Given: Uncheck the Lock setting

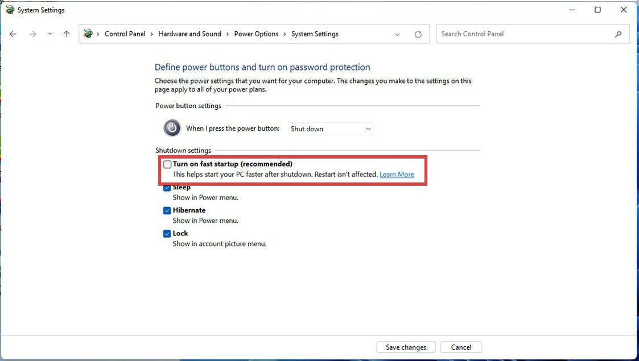Looking at the screenshot, I should pos(167,233).
